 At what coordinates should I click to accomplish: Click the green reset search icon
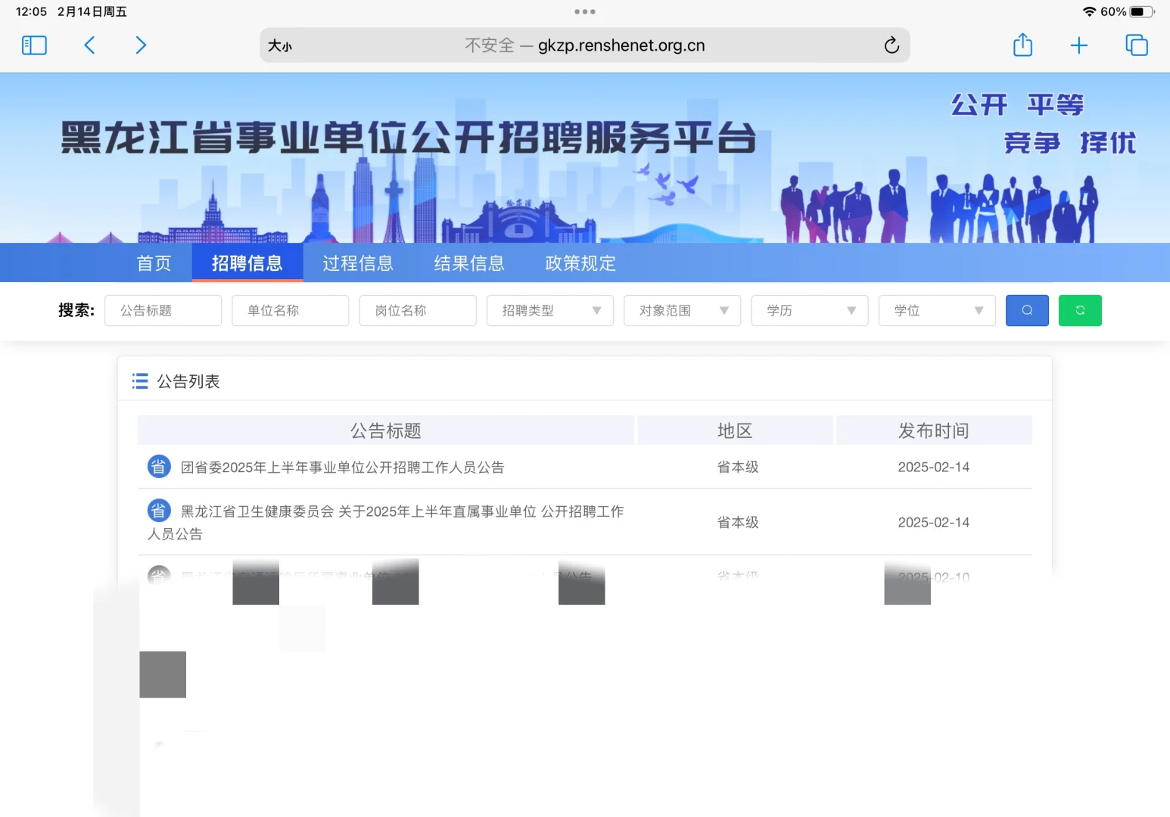[1080, 310]
